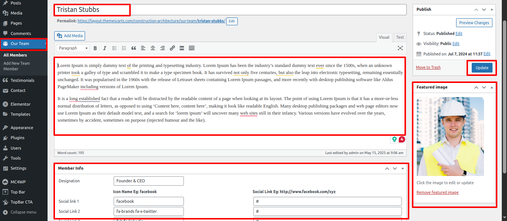Insert a blockquote
507x221 pixels.
pos(134,48)
